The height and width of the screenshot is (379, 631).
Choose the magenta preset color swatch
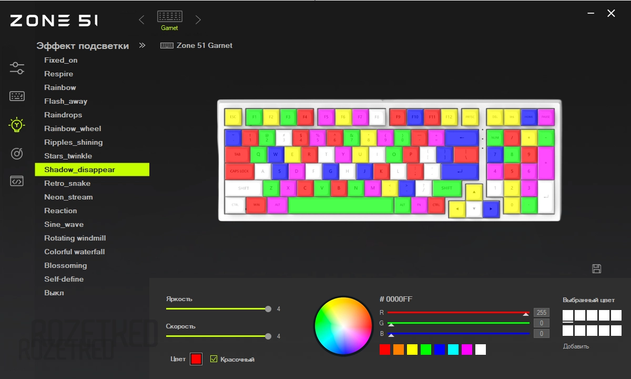click(x=467, y=350)
